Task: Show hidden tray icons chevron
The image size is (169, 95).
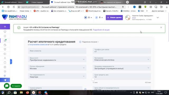Action: coord(131,93)
